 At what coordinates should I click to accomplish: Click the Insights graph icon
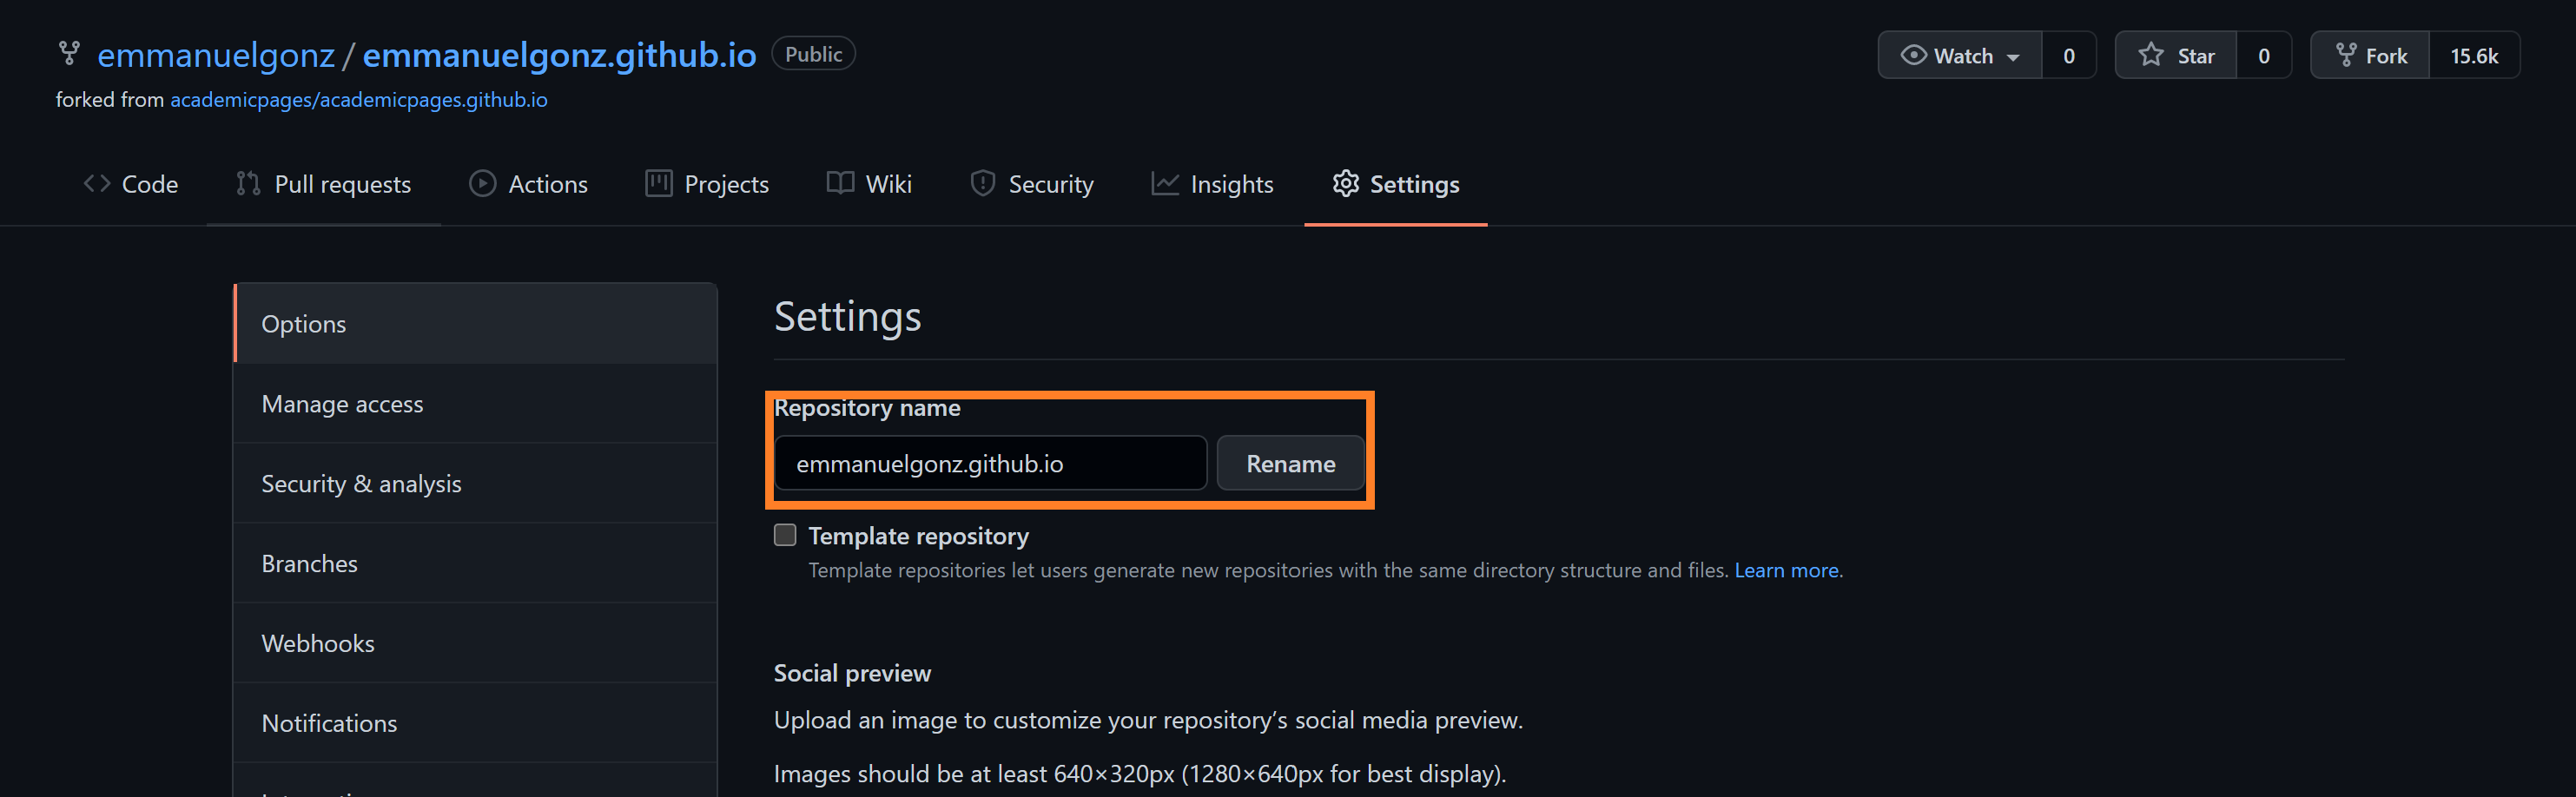(x=1164, y=184)
